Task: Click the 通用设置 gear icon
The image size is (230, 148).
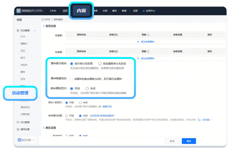Action: (x=18, y=129)
